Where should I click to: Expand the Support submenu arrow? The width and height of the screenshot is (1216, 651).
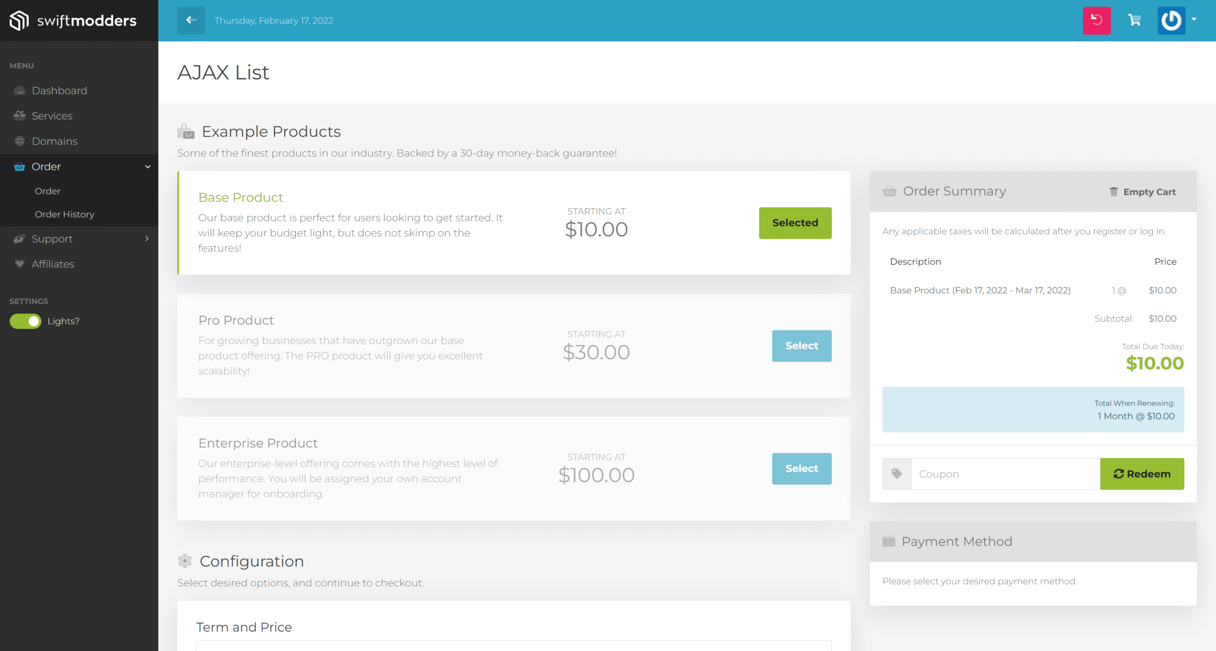tap(147, 239)
